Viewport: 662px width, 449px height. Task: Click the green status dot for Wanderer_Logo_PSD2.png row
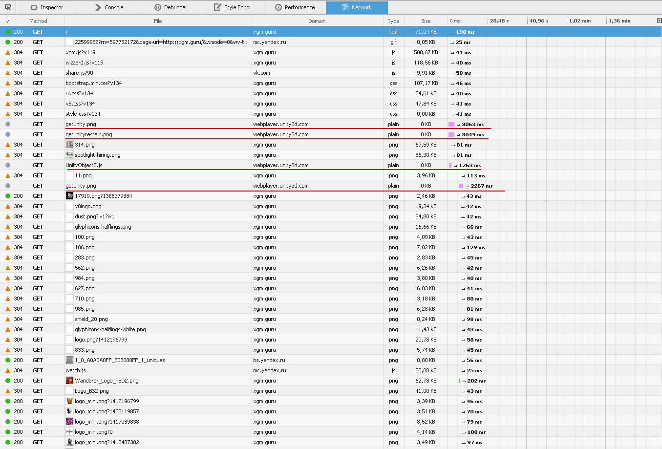click(8, 381)
